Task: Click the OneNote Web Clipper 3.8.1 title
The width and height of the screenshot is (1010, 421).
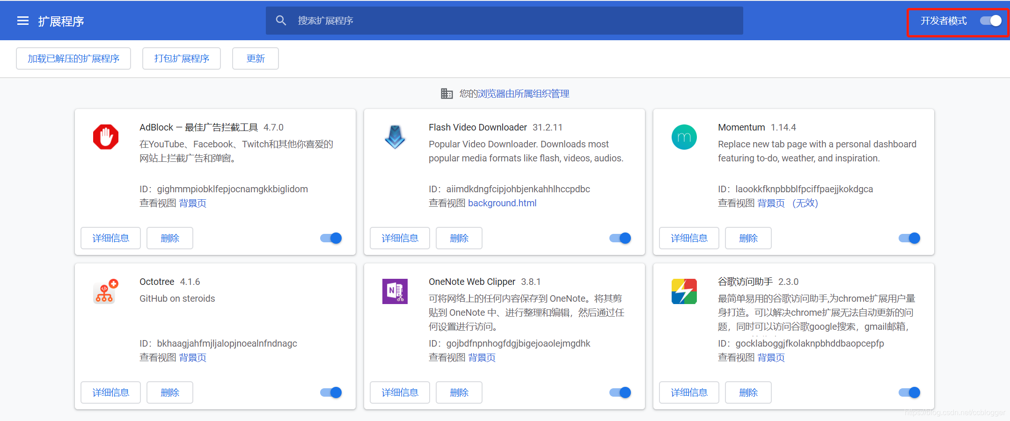Action: [x=484, y=282]
